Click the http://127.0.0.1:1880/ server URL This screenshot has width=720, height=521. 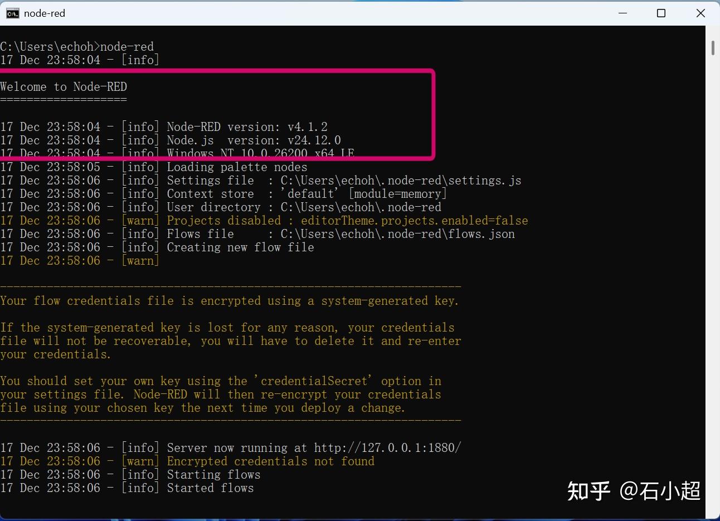(387, 448)
